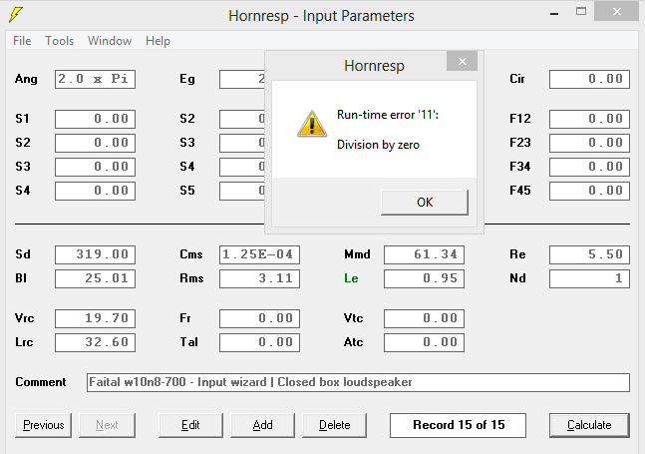The width and height of the screenshot is (645, 454).
Task: Select the Ang input field
Action: pyautogui.click(x=95, y=79)
